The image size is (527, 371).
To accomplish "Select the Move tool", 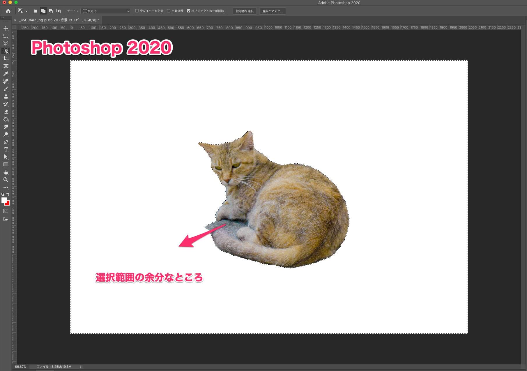I will pos(6,28).
